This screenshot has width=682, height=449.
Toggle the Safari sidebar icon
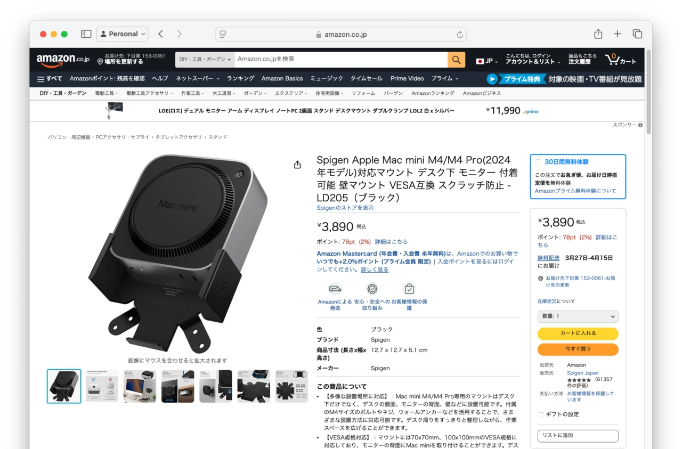[x=86, y=34]
